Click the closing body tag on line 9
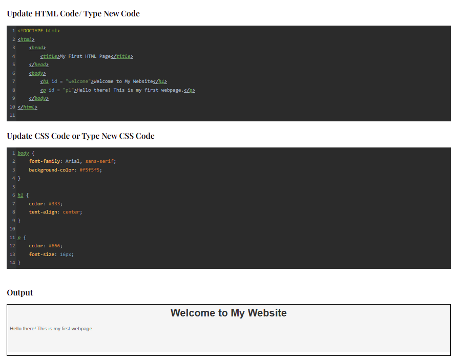This screenshot has width=459, height=362. [38, 98]
